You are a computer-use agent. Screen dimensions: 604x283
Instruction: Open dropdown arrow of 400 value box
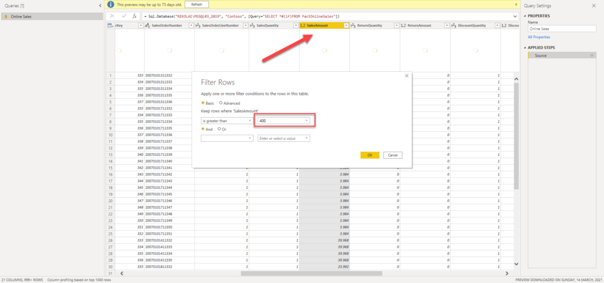pyautogui.click(x=307, y=121)
